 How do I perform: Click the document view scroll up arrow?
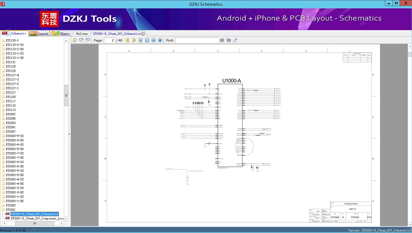(410, 46)
